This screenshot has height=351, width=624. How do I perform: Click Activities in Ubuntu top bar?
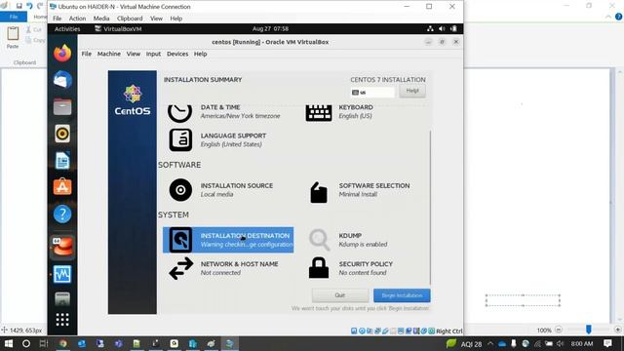pyautogui.click(x=67, y=28)
